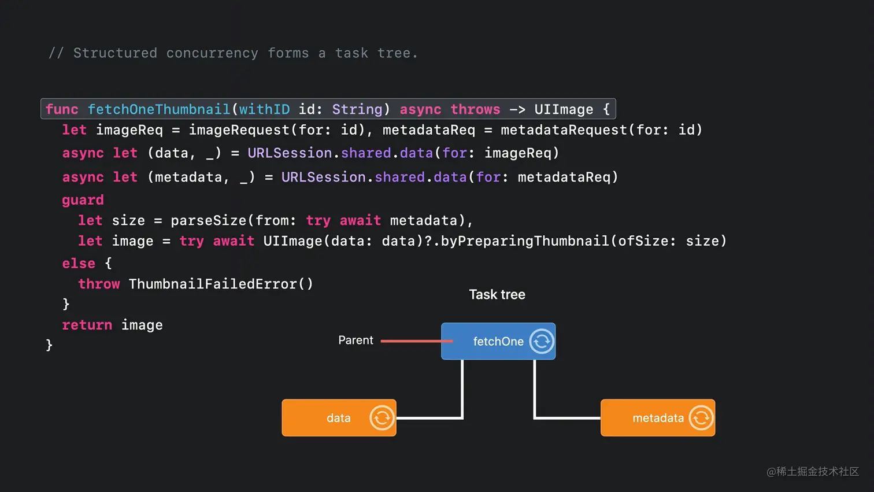Toggle the async let data declaration line

(310, 153)
